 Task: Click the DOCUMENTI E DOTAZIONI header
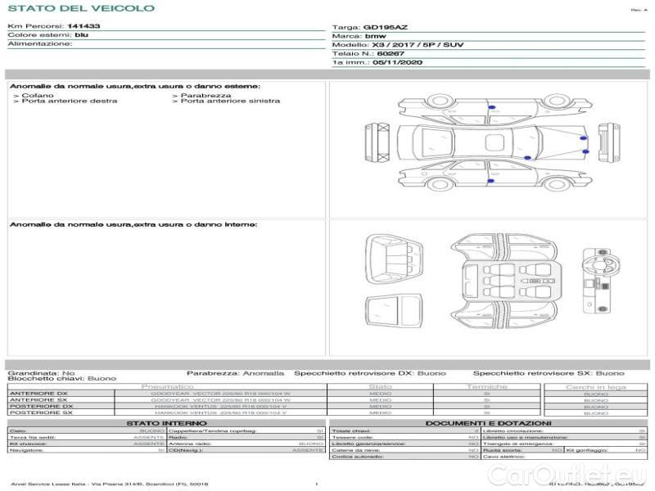[488, 423]
